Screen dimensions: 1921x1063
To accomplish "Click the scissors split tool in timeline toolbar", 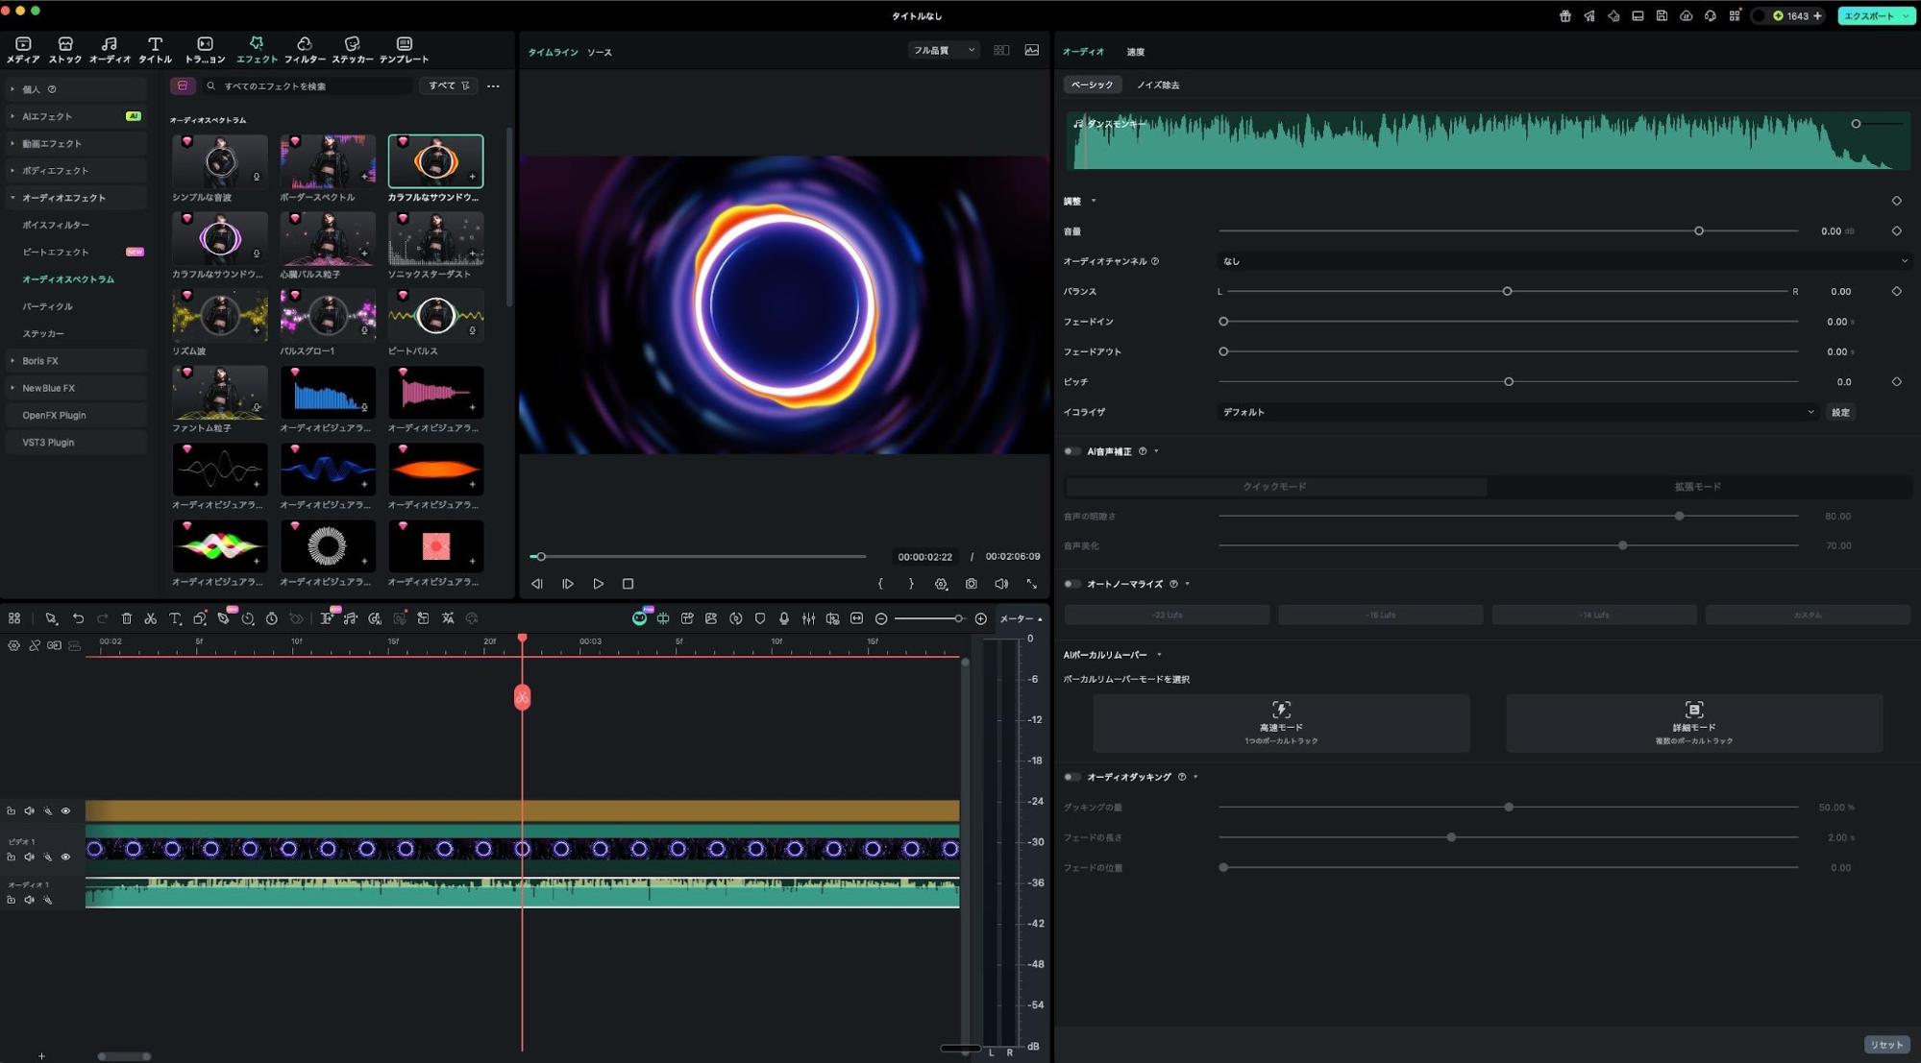I will click(150, 619).
